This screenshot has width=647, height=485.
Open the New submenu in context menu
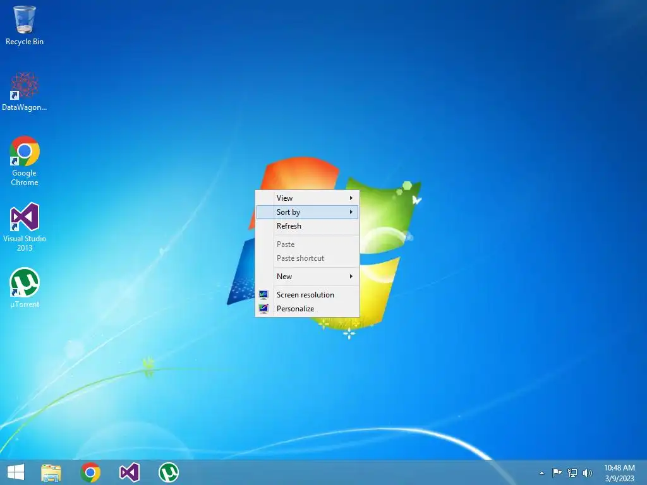click(308, 277)
